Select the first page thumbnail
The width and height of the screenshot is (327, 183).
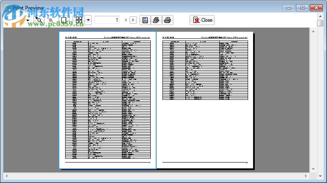108,100
